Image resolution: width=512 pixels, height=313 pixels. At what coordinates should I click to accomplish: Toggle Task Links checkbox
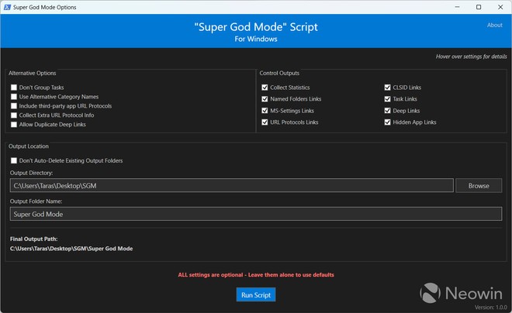click(388, 99)
